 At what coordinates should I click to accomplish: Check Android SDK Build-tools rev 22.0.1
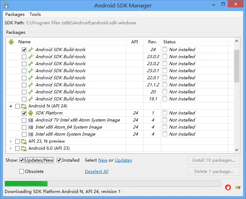pos(24,78)
